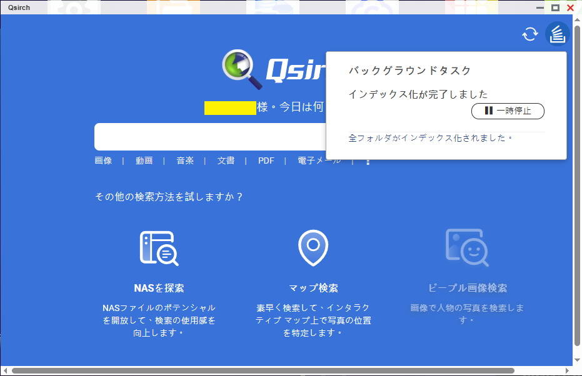Pick the 電子メール filter

coord(319,161)
